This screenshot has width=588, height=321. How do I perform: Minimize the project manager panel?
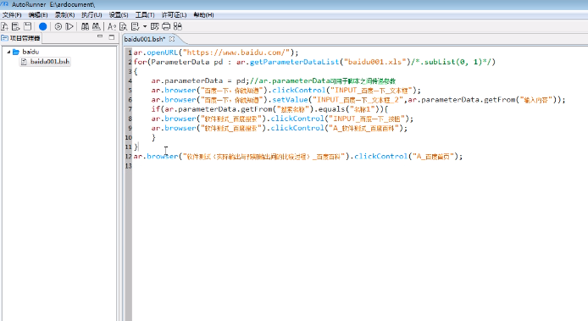point(100,36)
